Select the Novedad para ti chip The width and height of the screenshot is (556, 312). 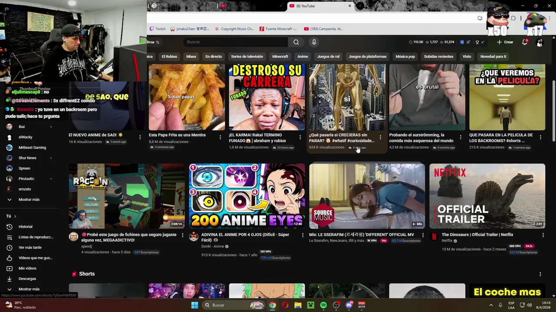tap(493, 56)
